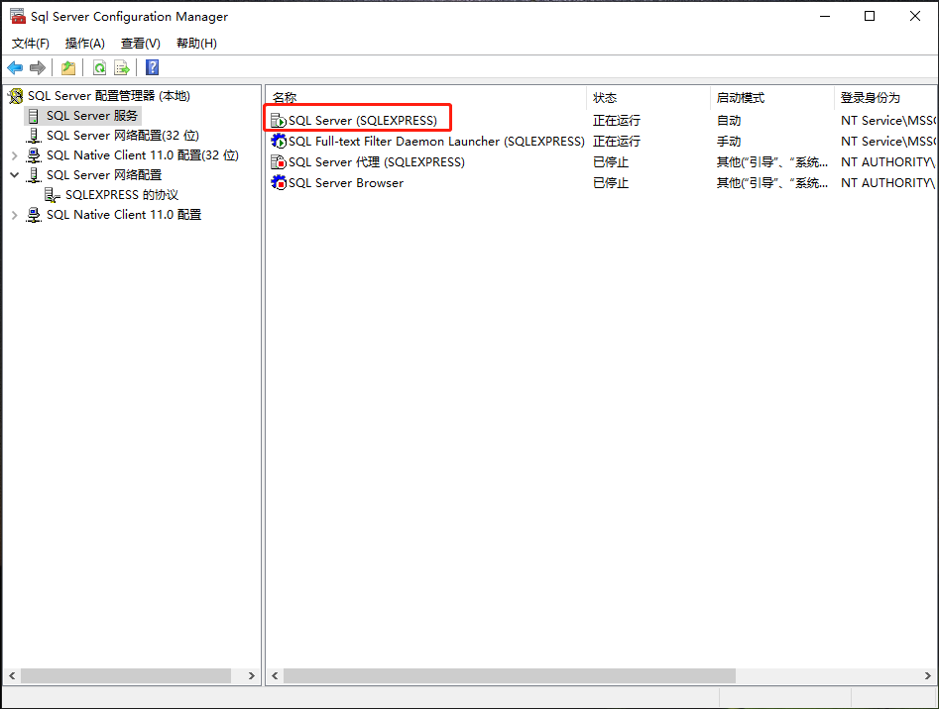Click 正在运行 status of Full-text Filter Daemon
Screen dimensions: 939x709
[x=617, y=142]
